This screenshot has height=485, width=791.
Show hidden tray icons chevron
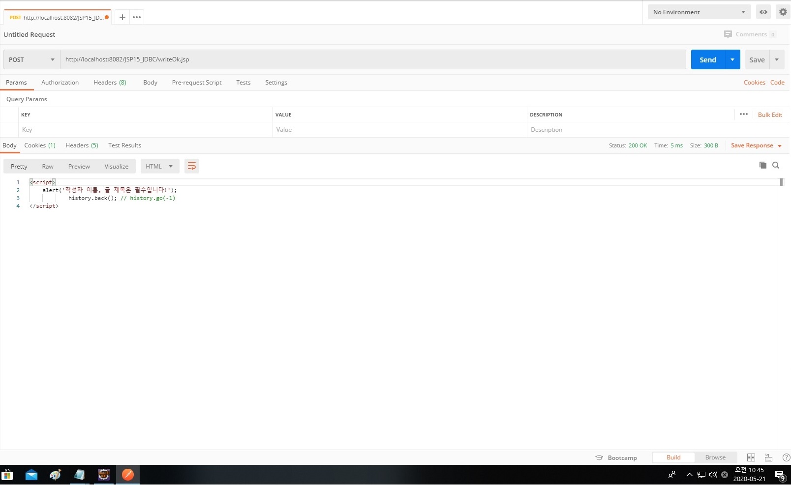pyautogui.click(x=689, y=475)
